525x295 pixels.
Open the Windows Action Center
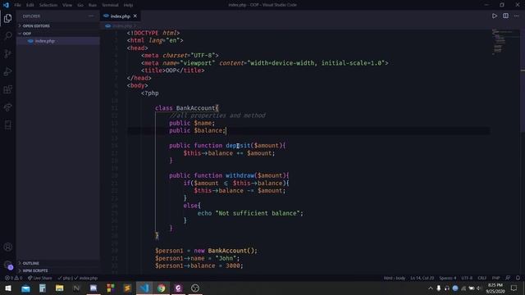coord(514,288)
